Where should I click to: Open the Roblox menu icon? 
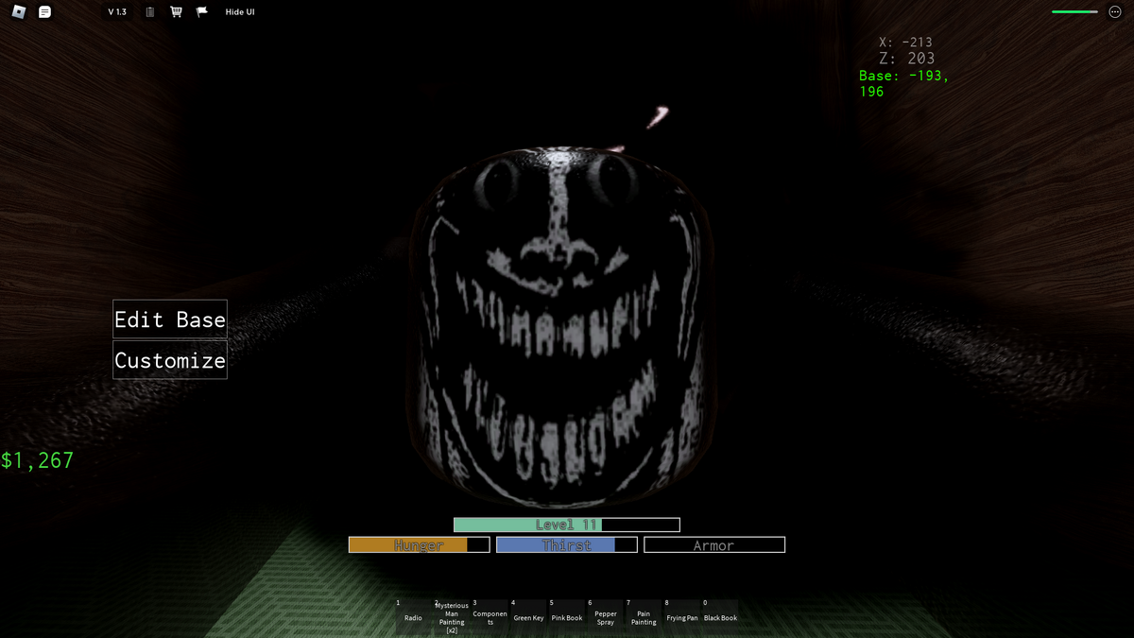[17, 11]
